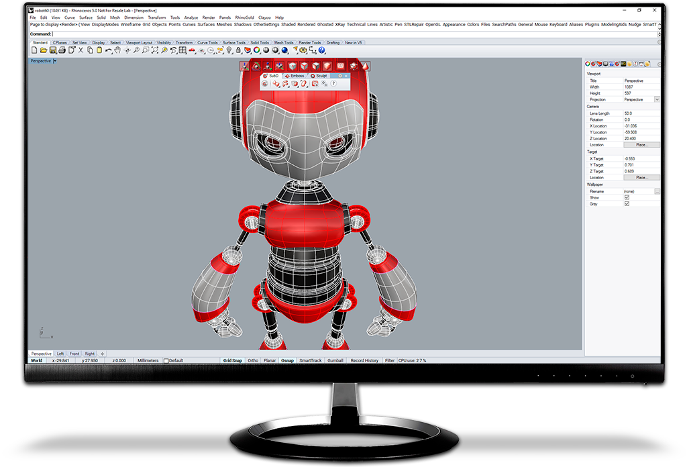This screenshot has height=467, width=687.
Task: Toggle Gumball in the status bar
Action: pyautogui.click(x=335, y=360)
